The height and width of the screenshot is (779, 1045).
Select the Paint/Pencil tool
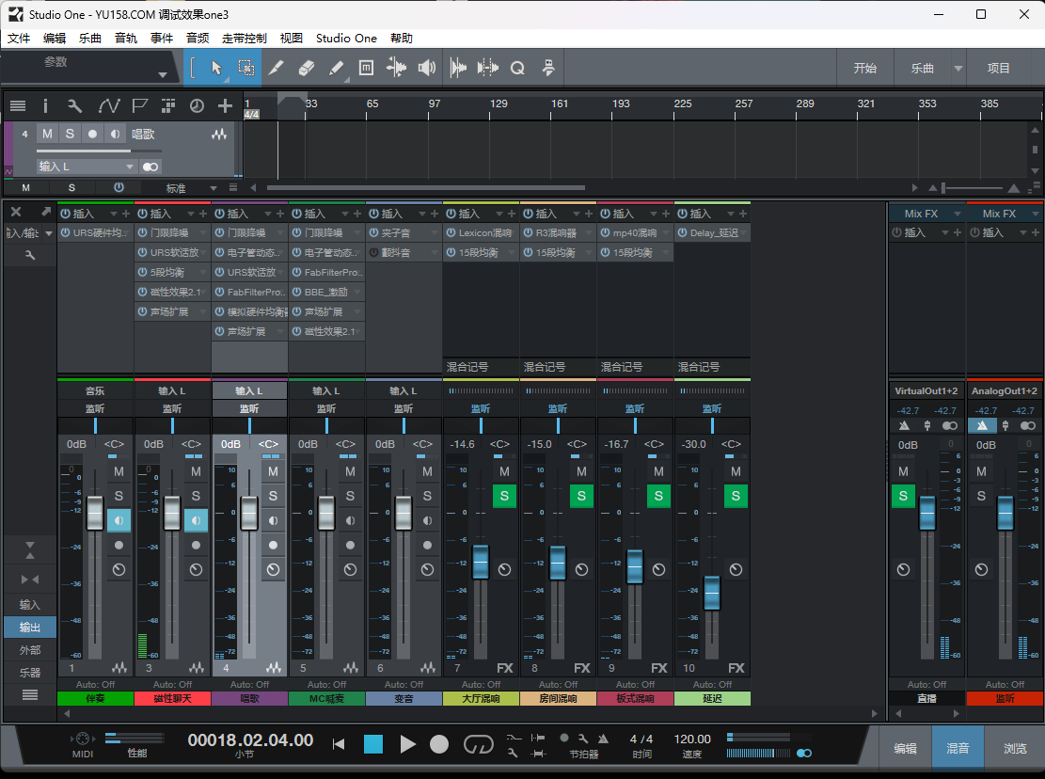click(x=334, y=67)
